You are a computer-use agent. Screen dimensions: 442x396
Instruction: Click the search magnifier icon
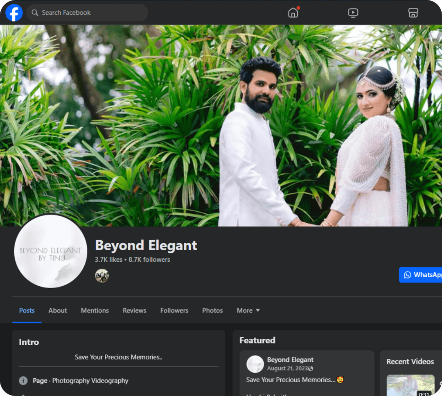tap(35, 13)
